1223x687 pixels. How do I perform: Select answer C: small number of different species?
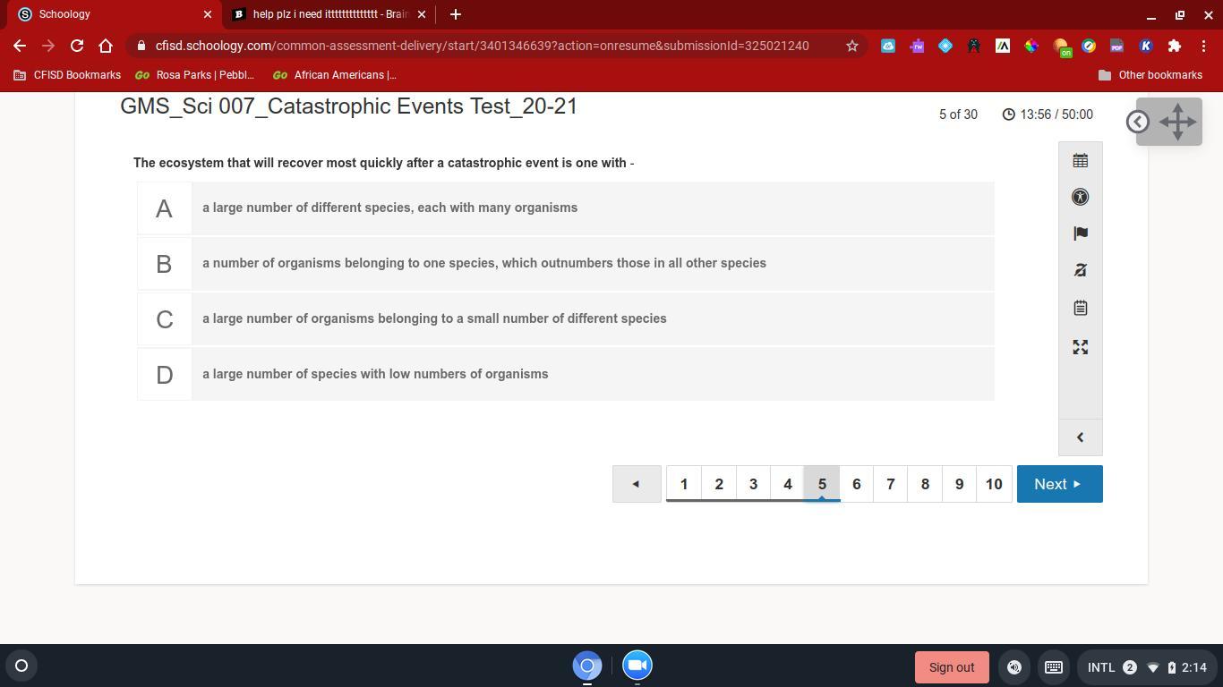click(x=566, y=319)
